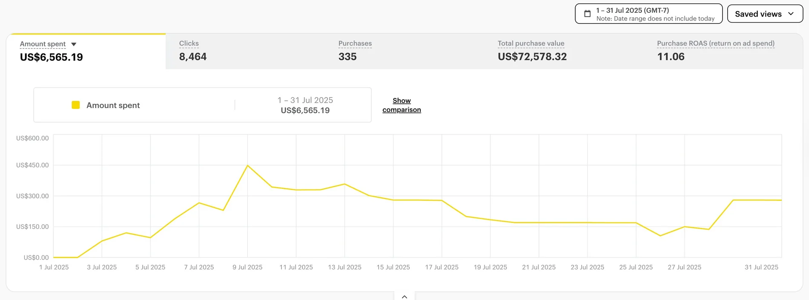Open the Purchase ROAS metric tab
Screen dimensions: 809x300
[723, 51]
